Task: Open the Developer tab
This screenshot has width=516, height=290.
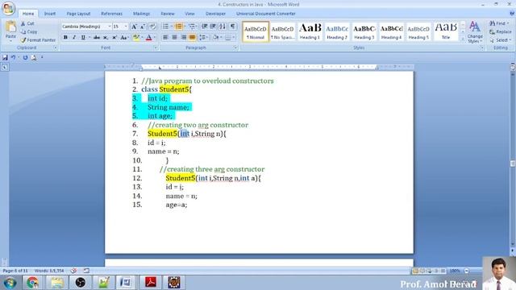Action: [215, 14]
